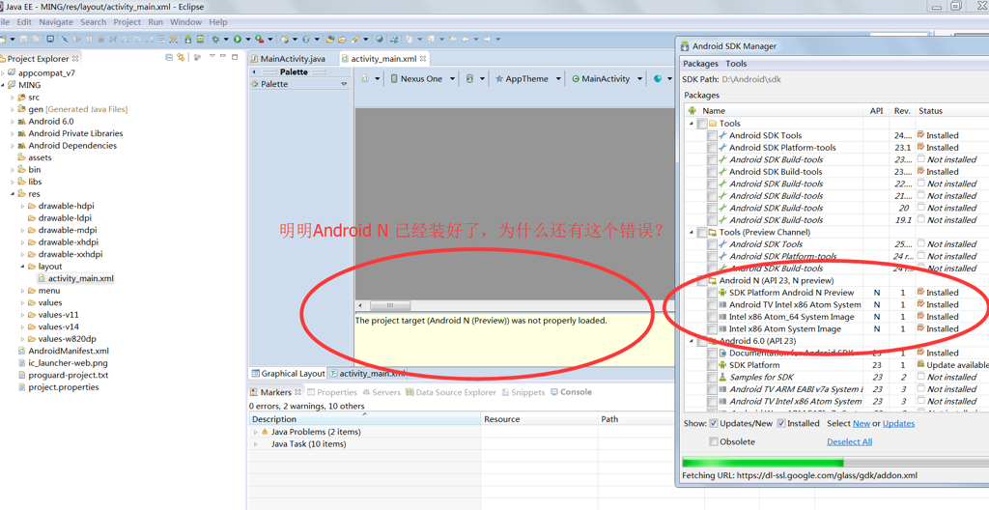The height and width of the screenshot is (510, 989).
Task: Switch to the Graphical Layout bottom tab
Action: coord(288,374)
